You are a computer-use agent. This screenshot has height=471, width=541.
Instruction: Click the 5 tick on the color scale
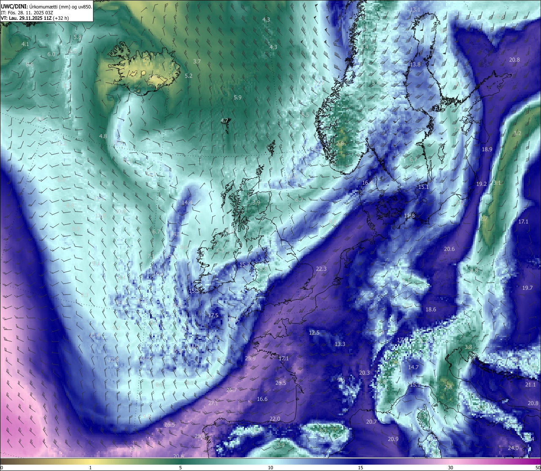tap(180, 468)
